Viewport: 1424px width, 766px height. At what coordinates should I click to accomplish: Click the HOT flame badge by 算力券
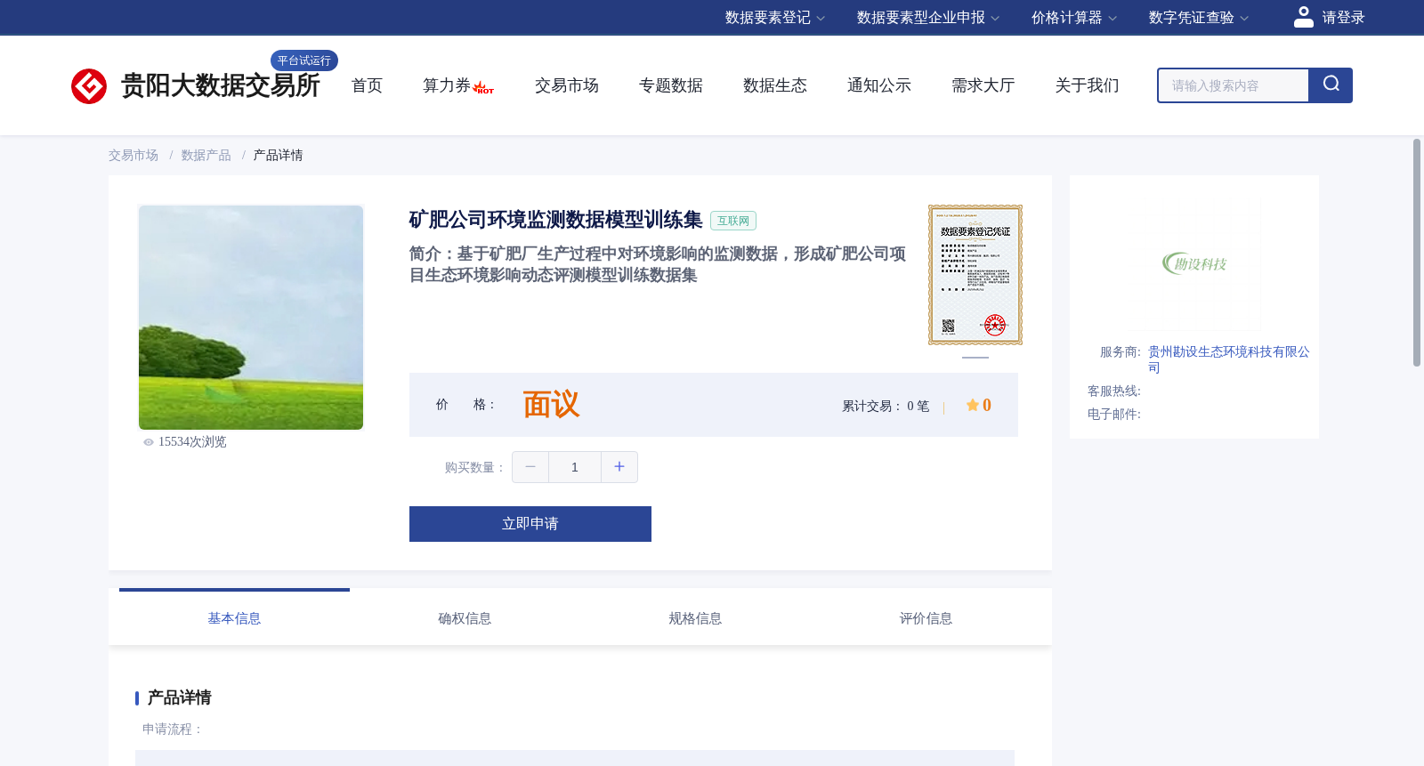click(483, 87)
